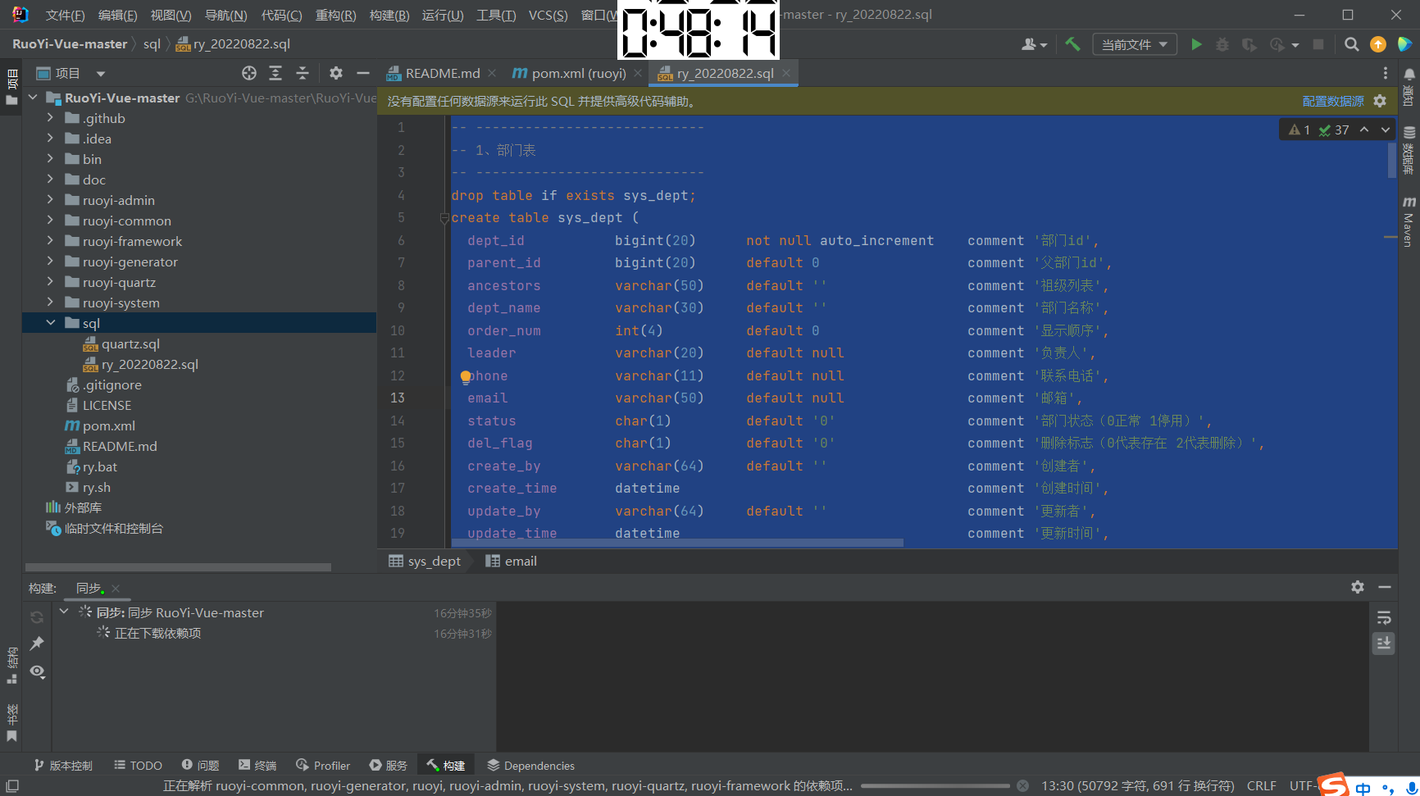
Task: Hide the Build tool window
Action: 1385,587
